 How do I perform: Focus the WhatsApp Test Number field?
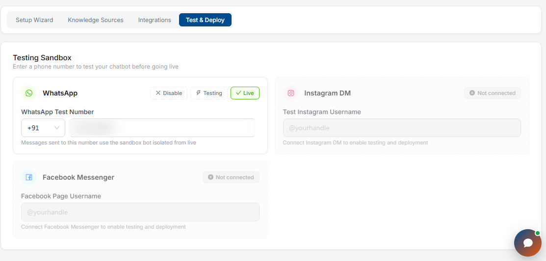tap(162, 128)
